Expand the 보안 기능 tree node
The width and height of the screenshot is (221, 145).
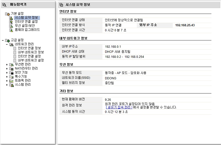[x=7, y=73]
